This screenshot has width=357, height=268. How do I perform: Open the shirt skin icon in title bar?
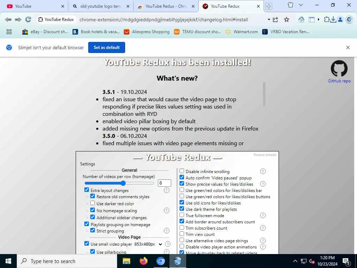(290, 5)
